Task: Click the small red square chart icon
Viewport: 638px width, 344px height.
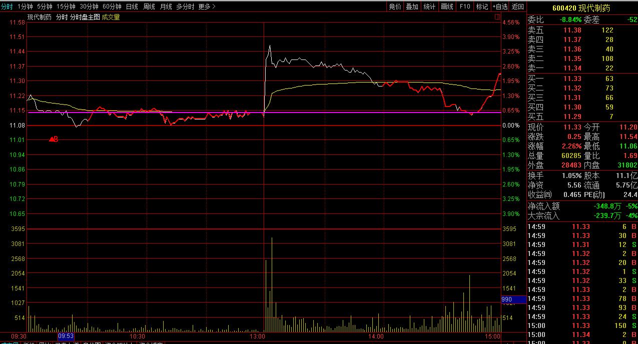Action: click(x=497, y=16)
